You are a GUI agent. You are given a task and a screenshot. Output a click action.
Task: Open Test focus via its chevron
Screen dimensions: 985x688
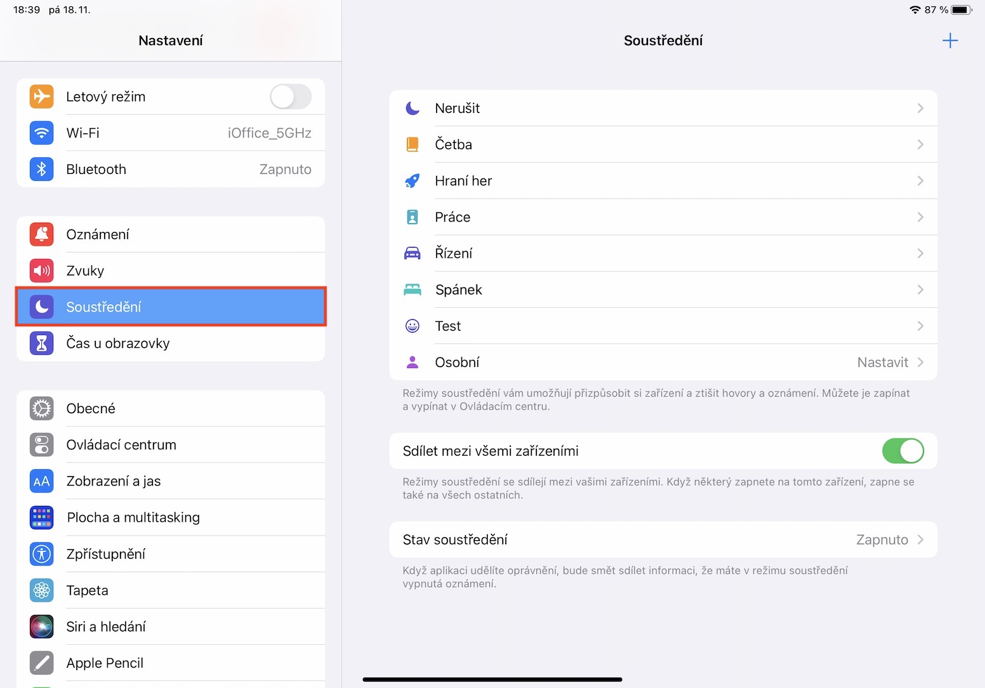920,326
